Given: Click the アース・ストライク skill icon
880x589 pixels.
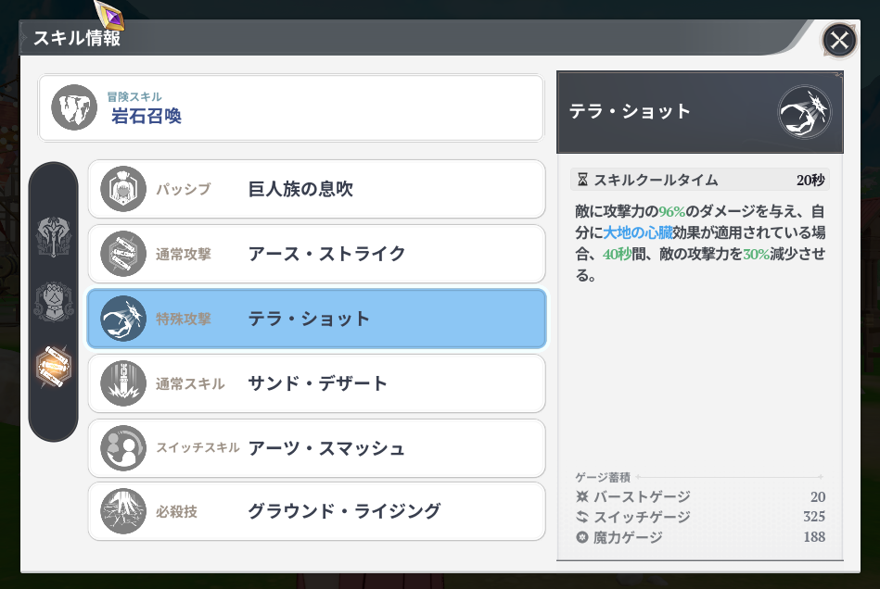Looking at the screenshot, I should pyautogui.click(x=123, y=254).
